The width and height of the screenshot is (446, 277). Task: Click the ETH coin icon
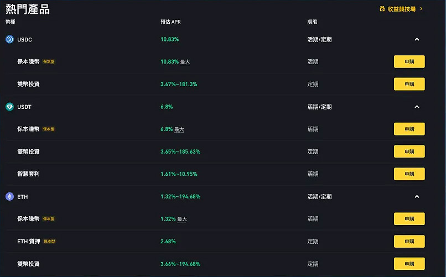(9, 196)
